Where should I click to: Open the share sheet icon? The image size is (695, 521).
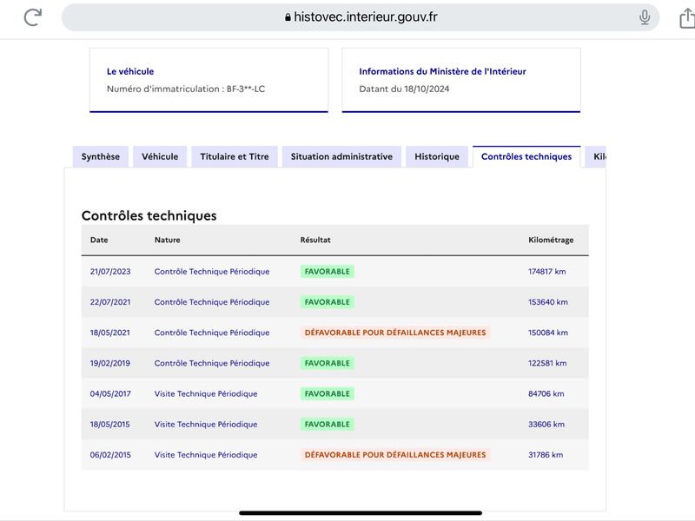(687, 17)
